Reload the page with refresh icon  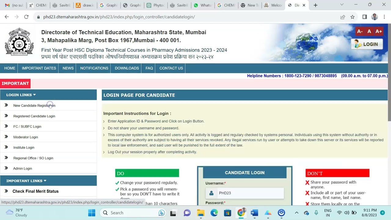point(26,17)
